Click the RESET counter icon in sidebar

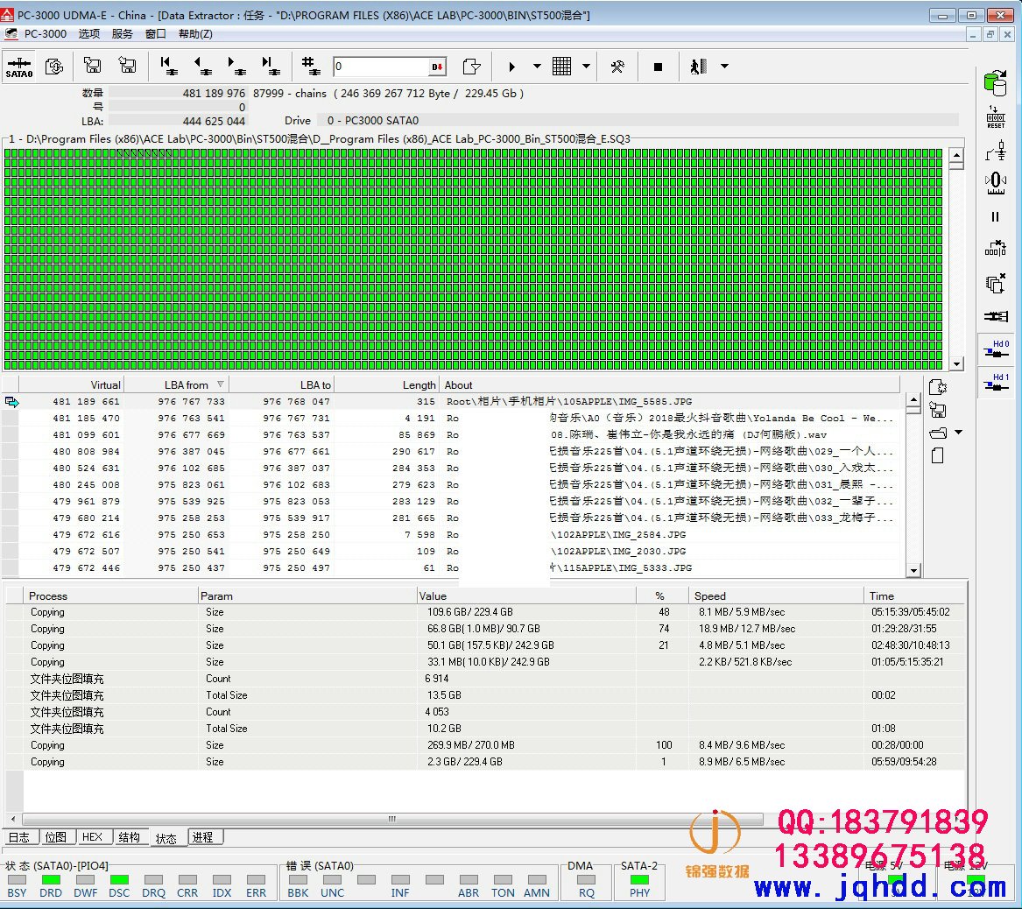pyautogui.click(x=995, y=117)
